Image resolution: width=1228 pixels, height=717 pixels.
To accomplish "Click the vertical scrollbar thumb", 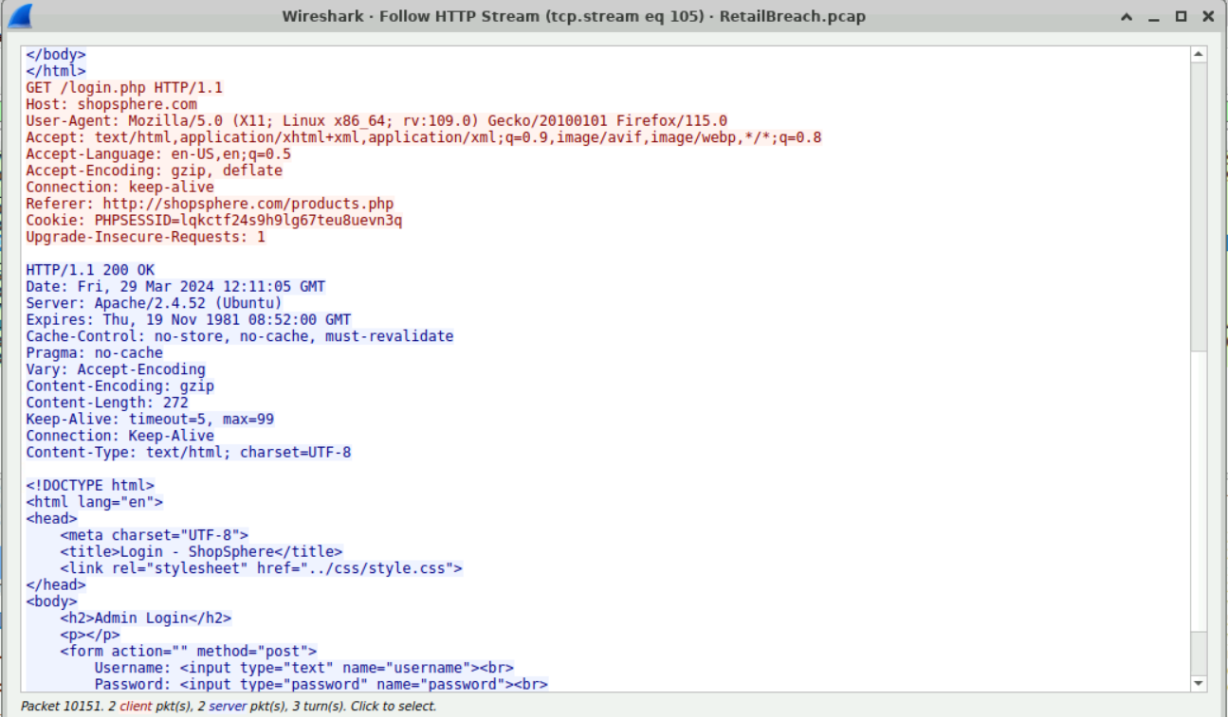I will 1199,492.
